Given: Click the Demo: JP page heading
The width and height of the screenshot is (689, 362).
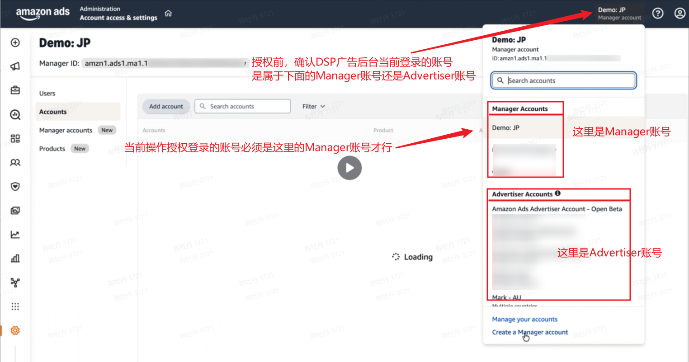Looking at the screenshot, I should coord(65,43).
